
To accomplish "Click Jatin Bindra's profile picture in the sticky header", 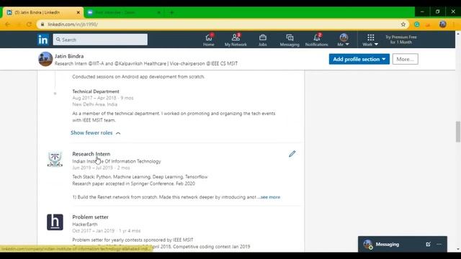I will (x=45, y=59).
